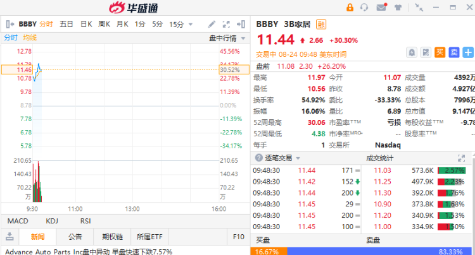This screenshot has height=255, width=475.
Task: Click the 11.25 price statistics row
Action: pyautogui.click(x=417, y=182)
